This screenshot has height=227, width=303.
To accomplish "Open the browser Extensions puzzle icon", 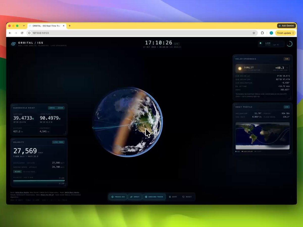I will tap(262, 33).
